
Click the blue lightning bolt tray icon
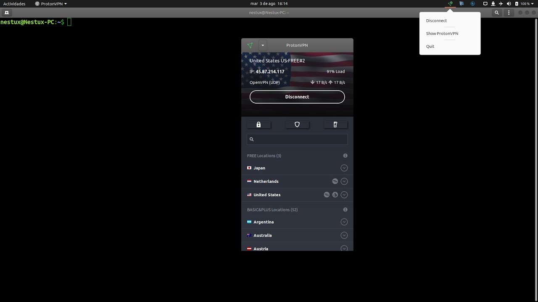coord(473,4)
